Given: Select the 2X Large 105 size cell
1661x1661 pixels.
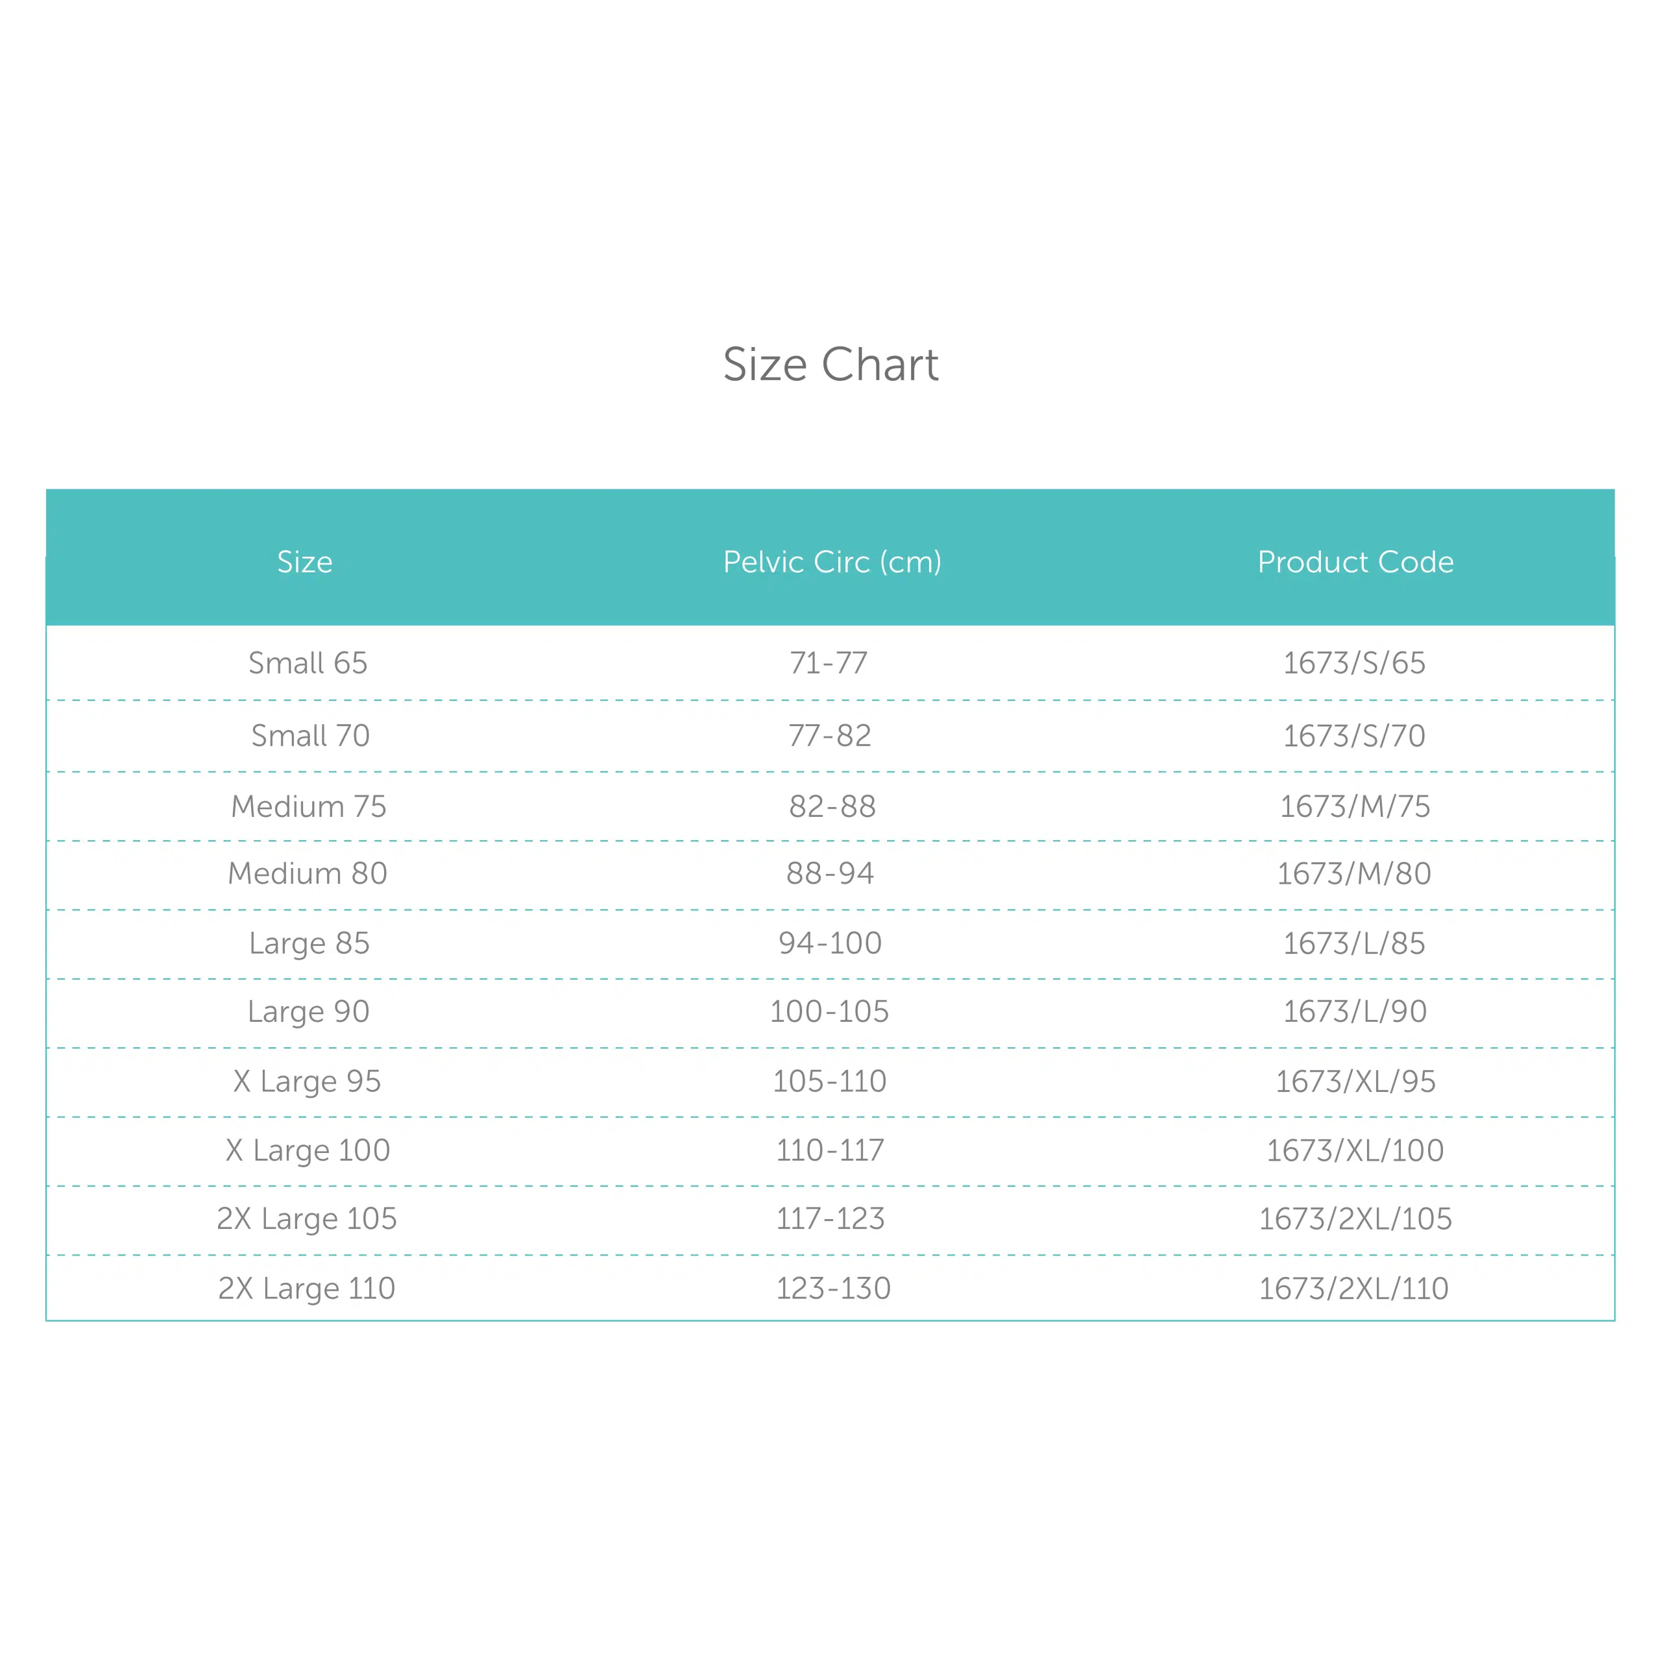Looking at the screenshot, I should click(x=307, y=1218).
